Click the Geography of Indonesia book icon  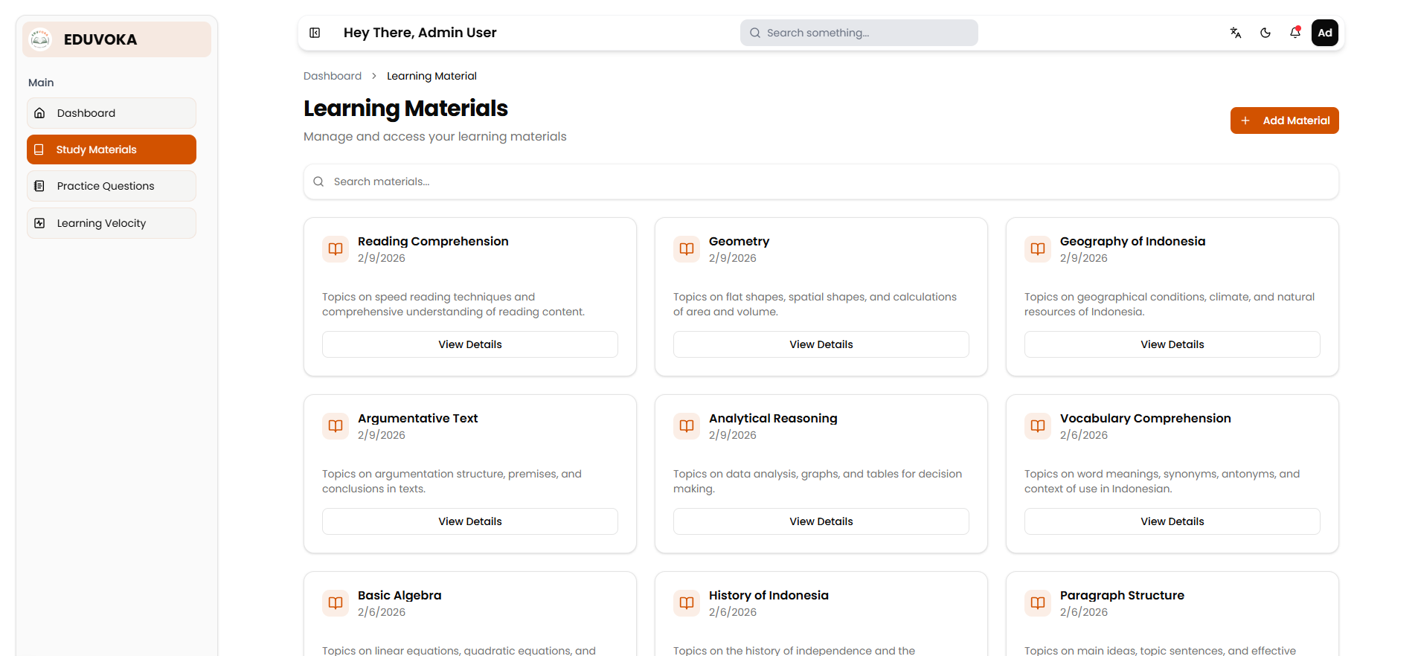pos(1038,249)
